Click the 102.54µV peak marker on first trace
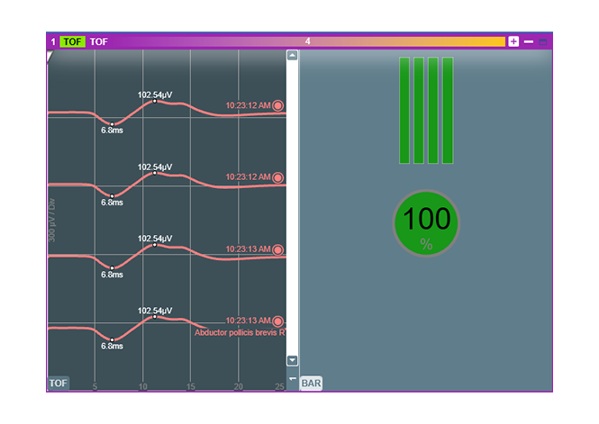 point(155,101)
